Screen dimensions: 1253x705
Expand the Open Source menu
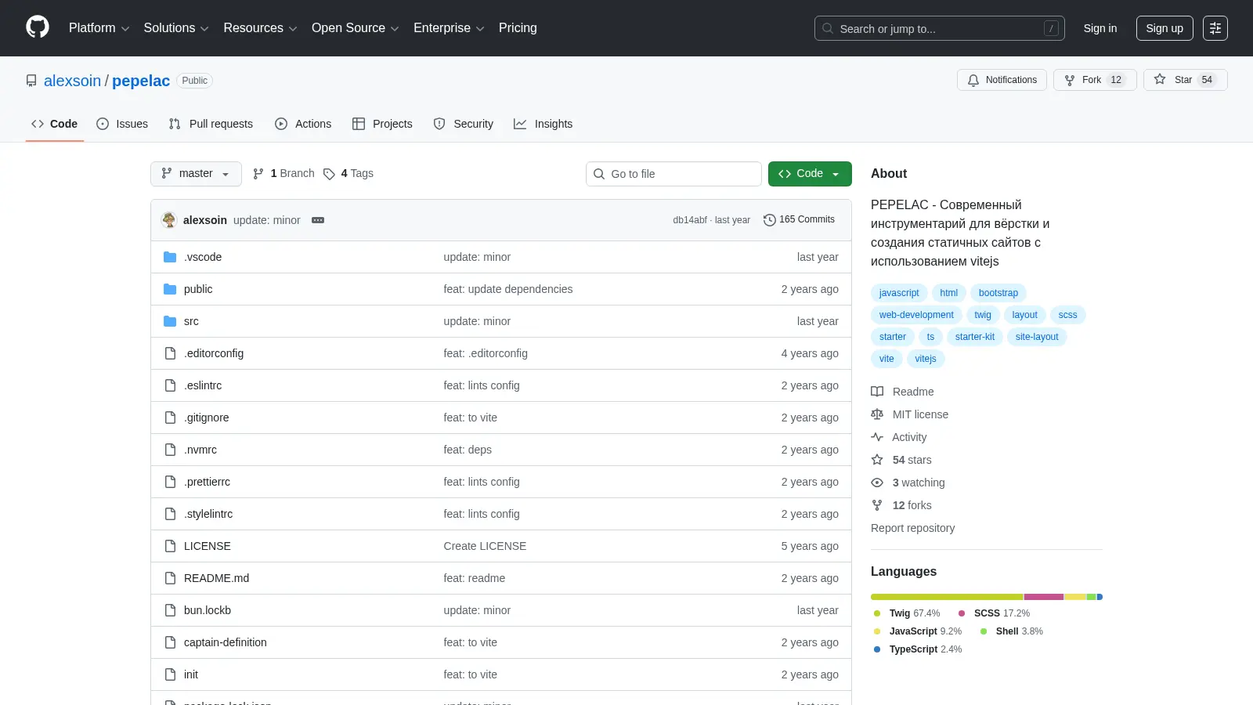(356, 28)
